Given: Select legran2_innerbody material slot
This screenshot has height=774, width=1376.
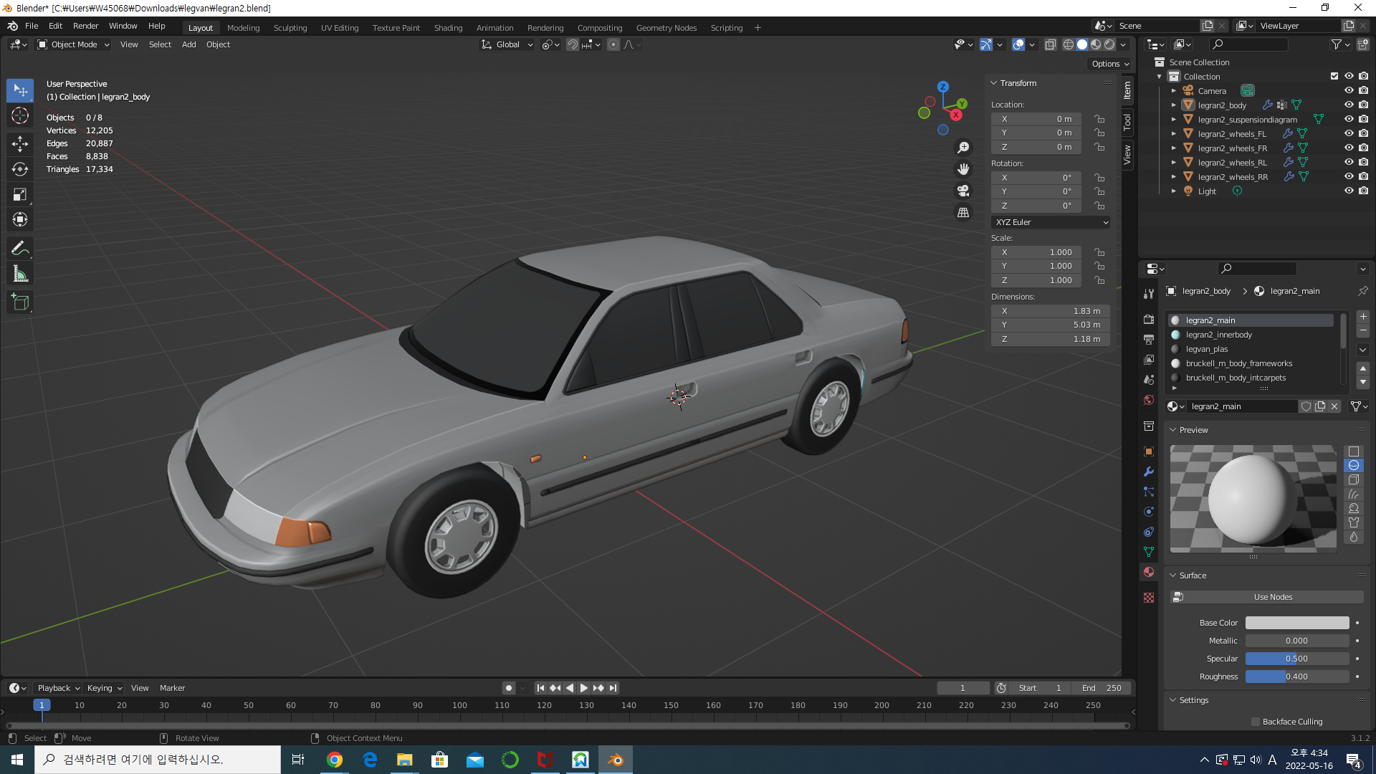Looking at the screenshot, I should (1218, 335).
